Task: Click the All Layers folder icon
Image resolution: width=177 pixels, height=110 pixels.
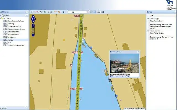Action: tap(2, 18)
